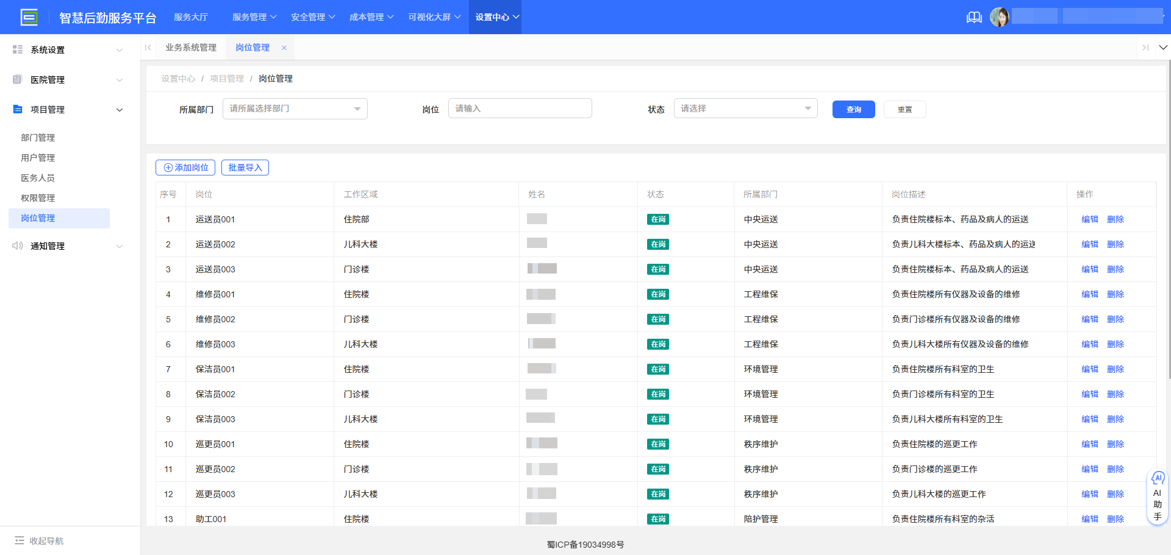
Task: Focus the 岗位 input field
Action: (520, 108)
